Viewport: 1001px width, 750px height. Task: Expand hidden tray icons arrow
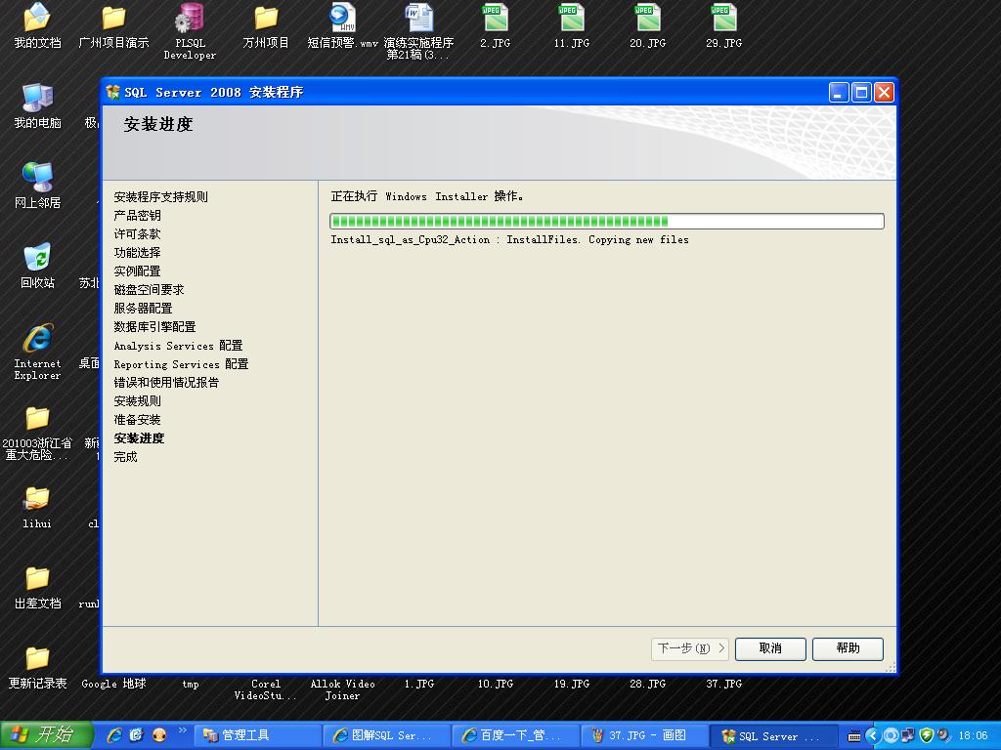point(873,735)
